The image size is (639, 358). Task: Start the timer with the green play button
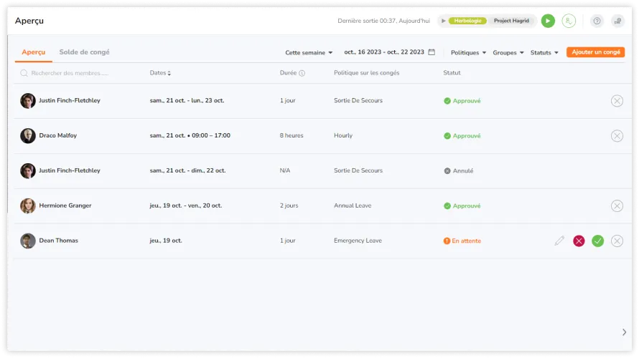(x=548, y=21)
